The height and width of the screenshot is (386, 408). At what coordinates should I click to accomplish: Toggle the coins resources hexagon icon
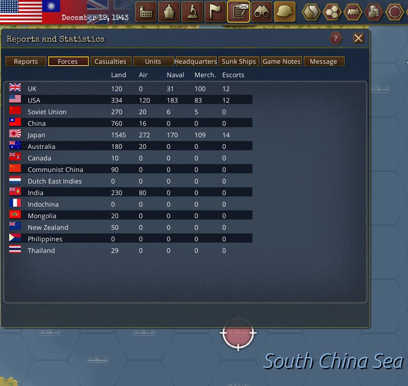pos(374,12)
